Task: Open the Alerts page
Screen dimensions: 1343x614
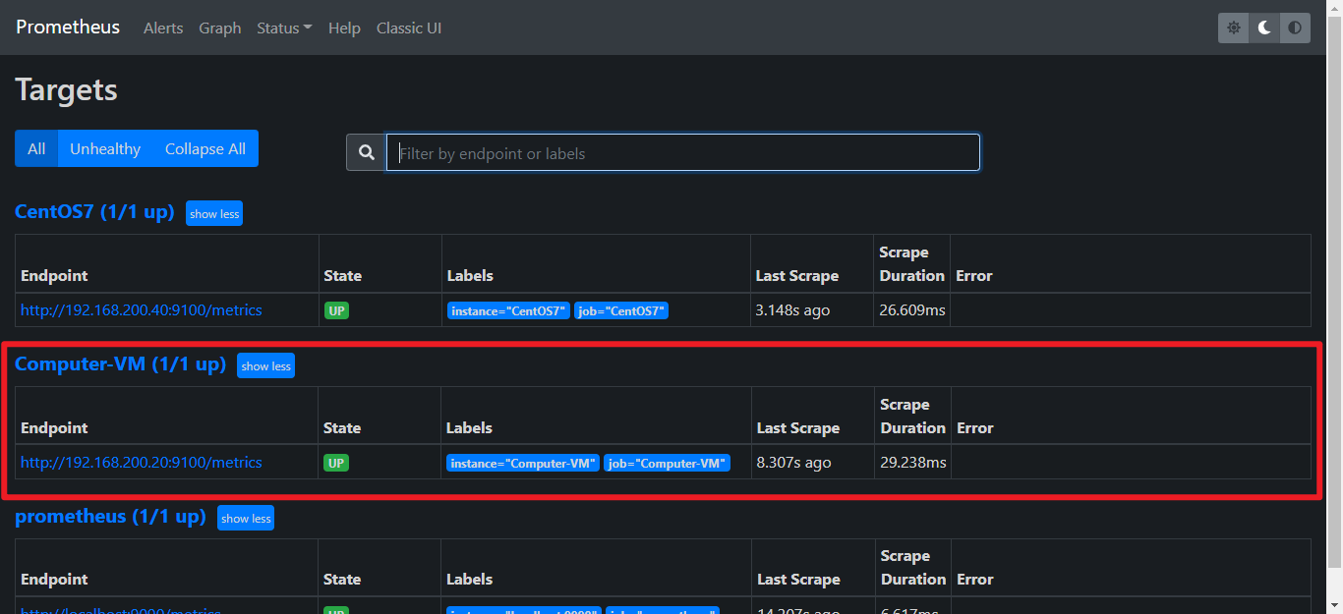Action: [x=163, y=28]
